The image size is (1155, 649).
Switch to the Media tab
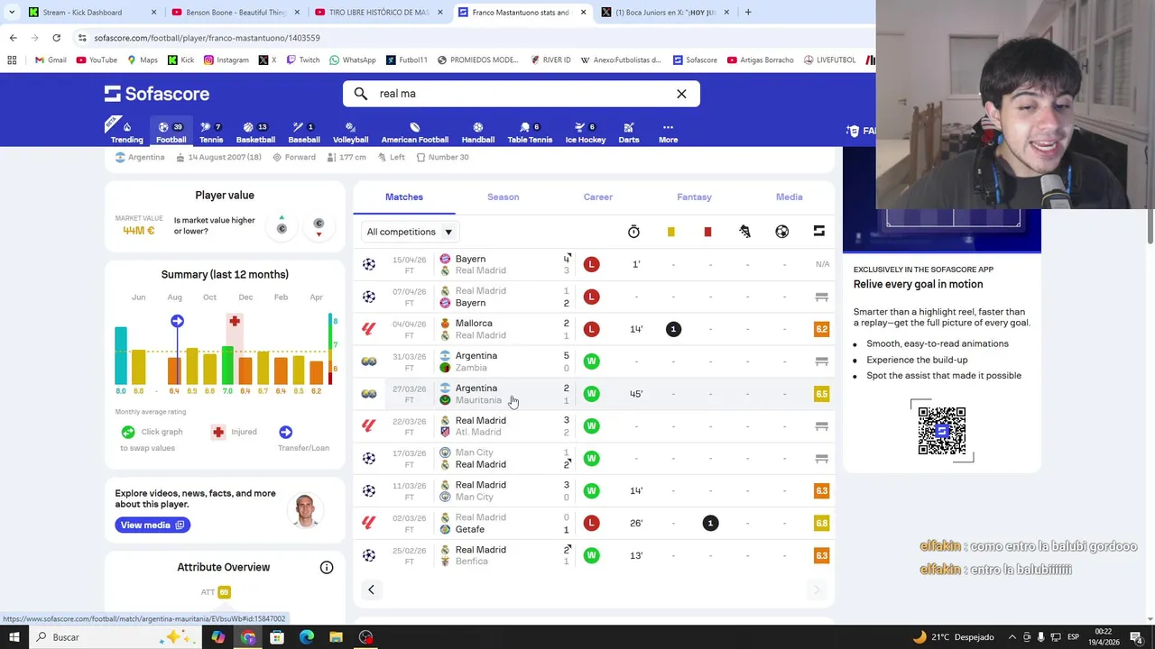tap(789, 197)
